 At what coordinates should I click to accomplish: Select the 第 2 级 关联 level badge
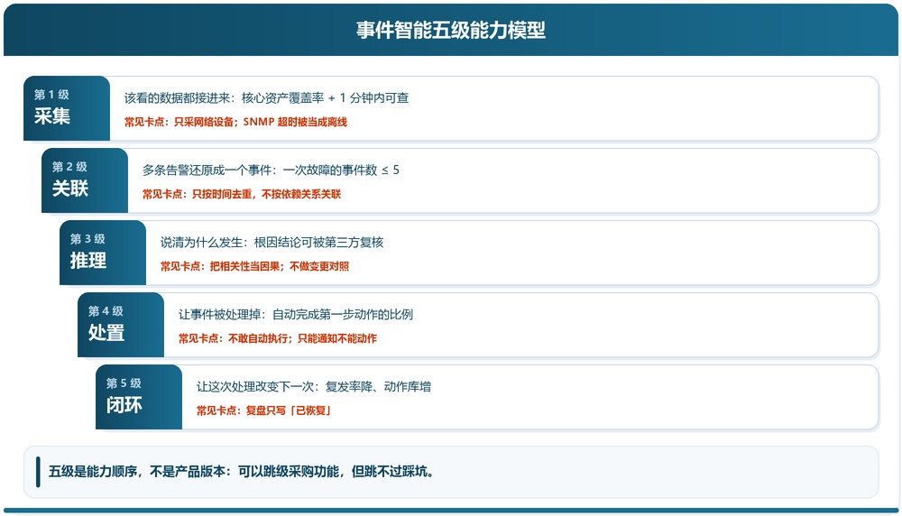click(85, 180)
